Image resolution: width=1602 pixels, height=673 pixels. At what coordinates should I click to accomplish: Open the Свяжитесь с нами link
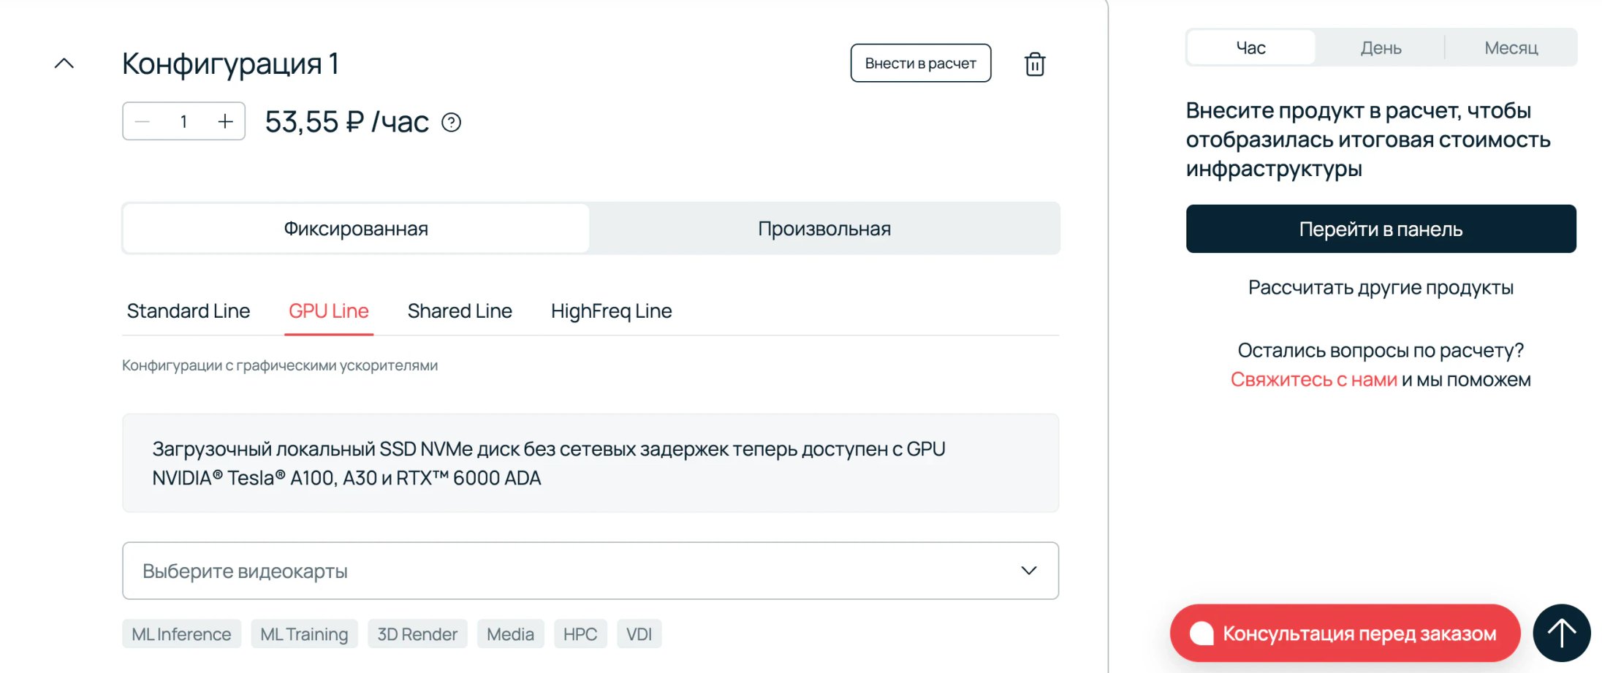pos(1313,380)
